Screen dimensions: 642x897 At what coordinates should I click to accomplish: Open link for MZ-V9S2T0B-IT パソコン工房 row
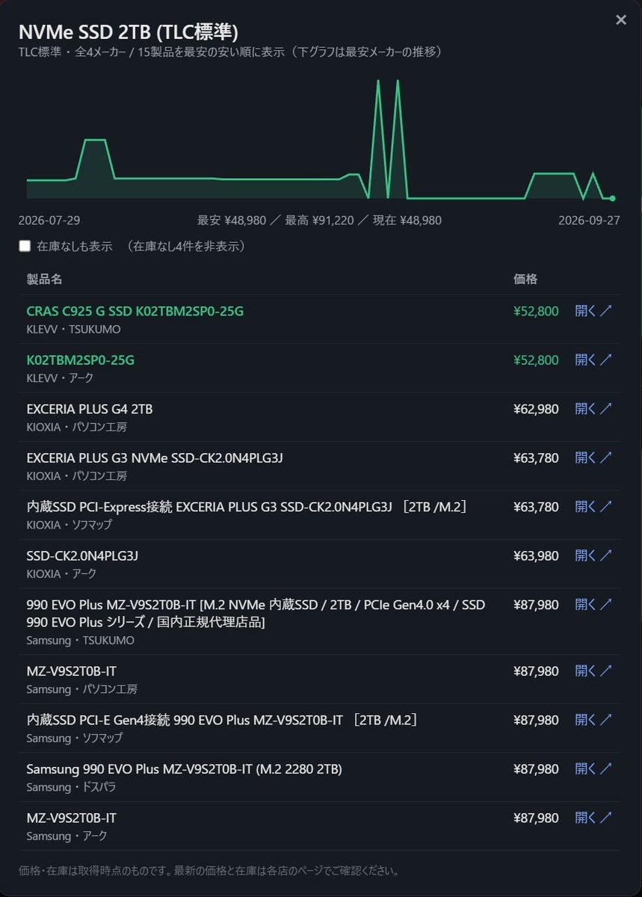pos(593,671)
